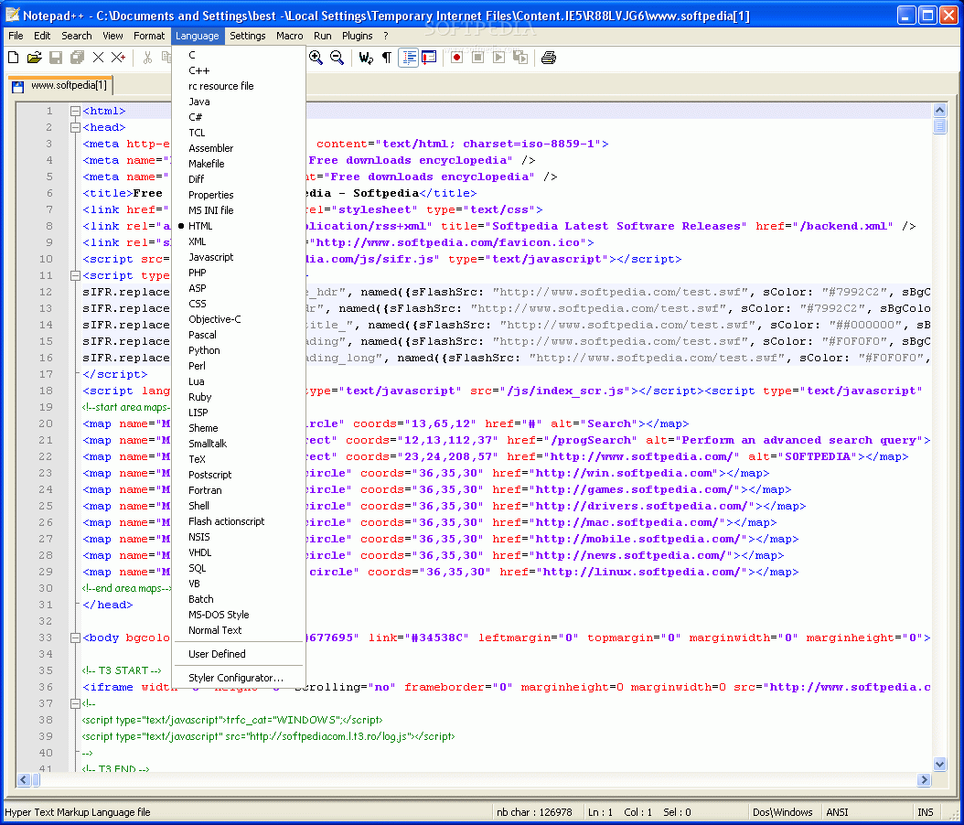
Task: Open the Search menu
Action: pos(76,36)
